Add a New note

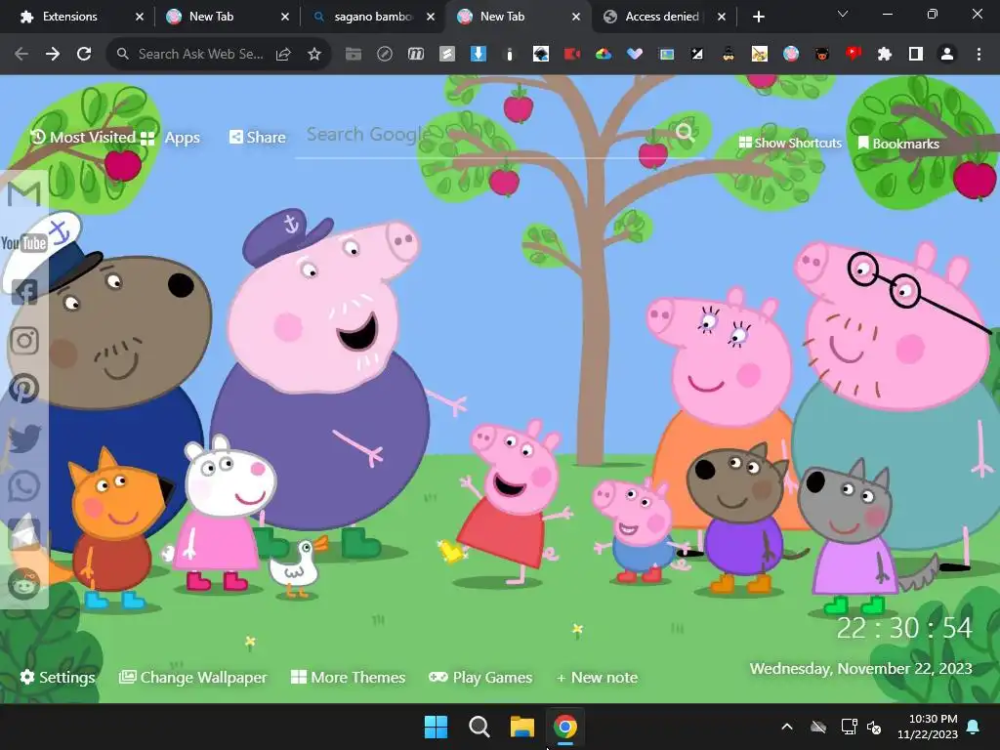point(597,678)
